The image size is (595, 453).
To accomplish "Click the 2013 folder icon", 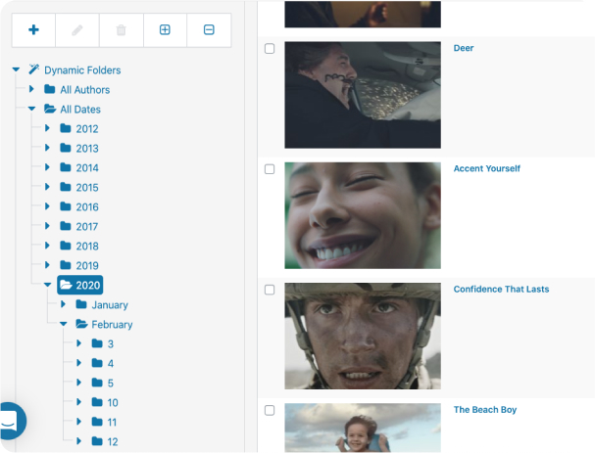I will click(66, 148).
